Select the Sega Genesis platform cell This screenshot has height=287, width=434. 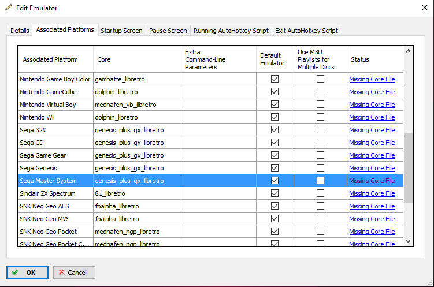click(x=56, y=168)
